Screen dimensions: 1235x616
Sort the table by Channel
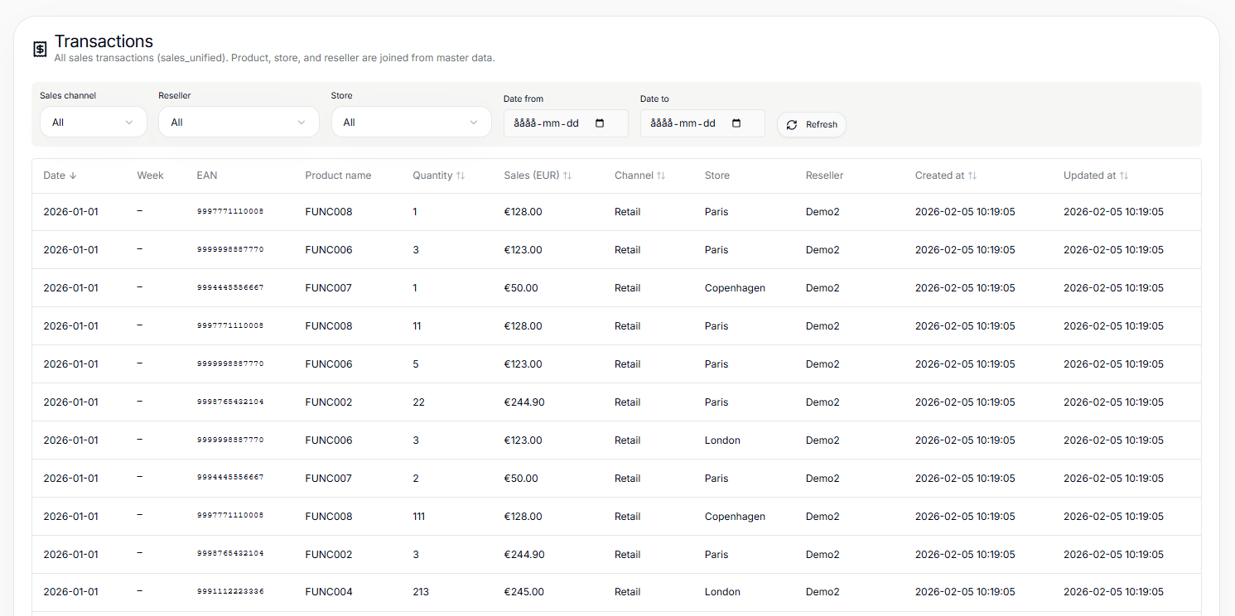659,175
